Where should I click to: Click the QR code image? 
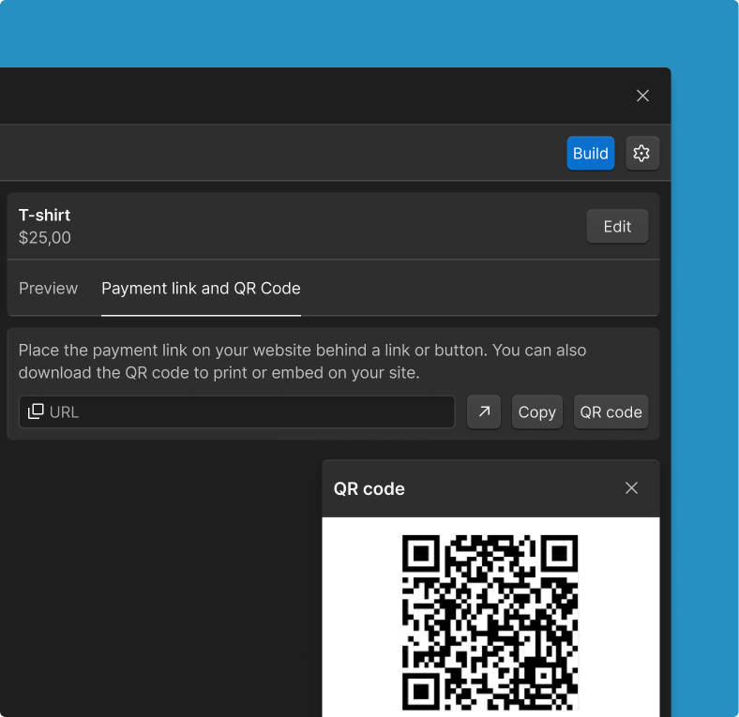point(490,622)
